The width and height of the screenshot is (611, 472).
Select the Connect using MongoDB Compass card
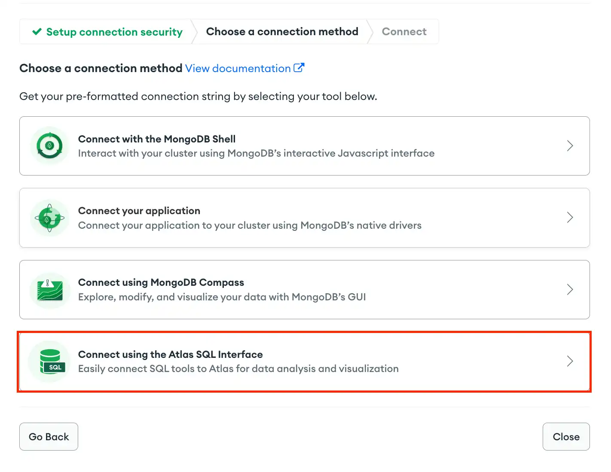click(x=304, y=290)
